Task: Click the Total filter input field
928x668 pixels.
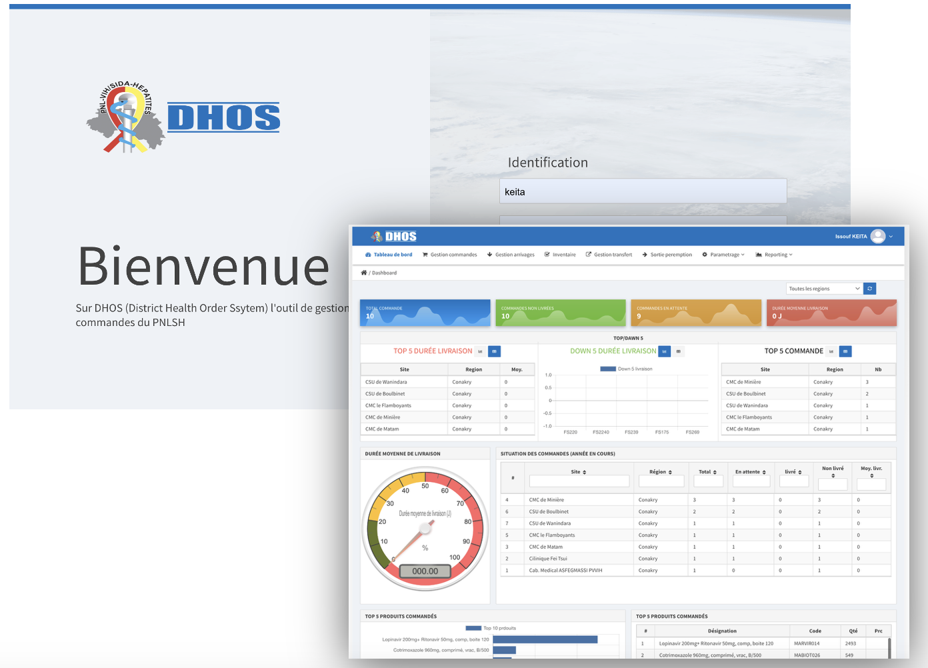Action: coord(707,481)
